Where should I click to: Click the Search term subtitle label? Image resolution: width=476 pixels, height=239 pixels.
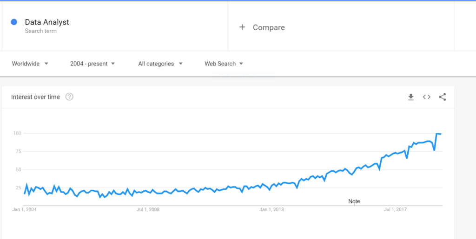click(x=41, y=31)
